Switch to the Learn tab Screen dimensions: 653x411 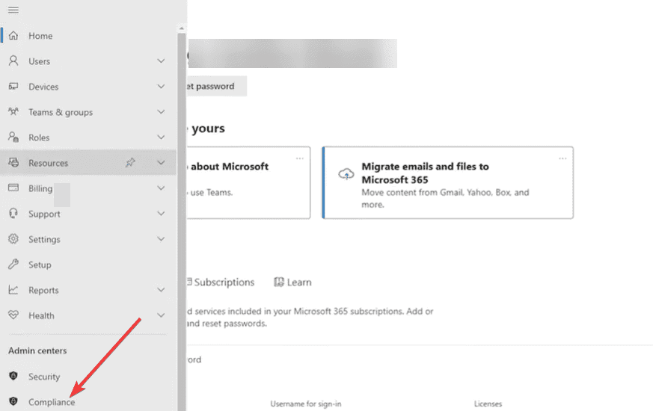(x=292, y=282)
